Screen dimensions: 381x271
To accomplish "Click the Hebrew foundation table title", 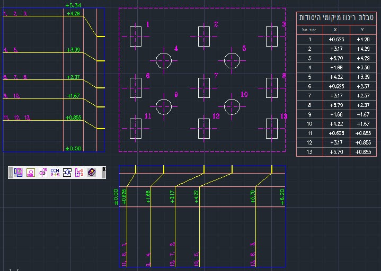I will (x=335, y=18).
